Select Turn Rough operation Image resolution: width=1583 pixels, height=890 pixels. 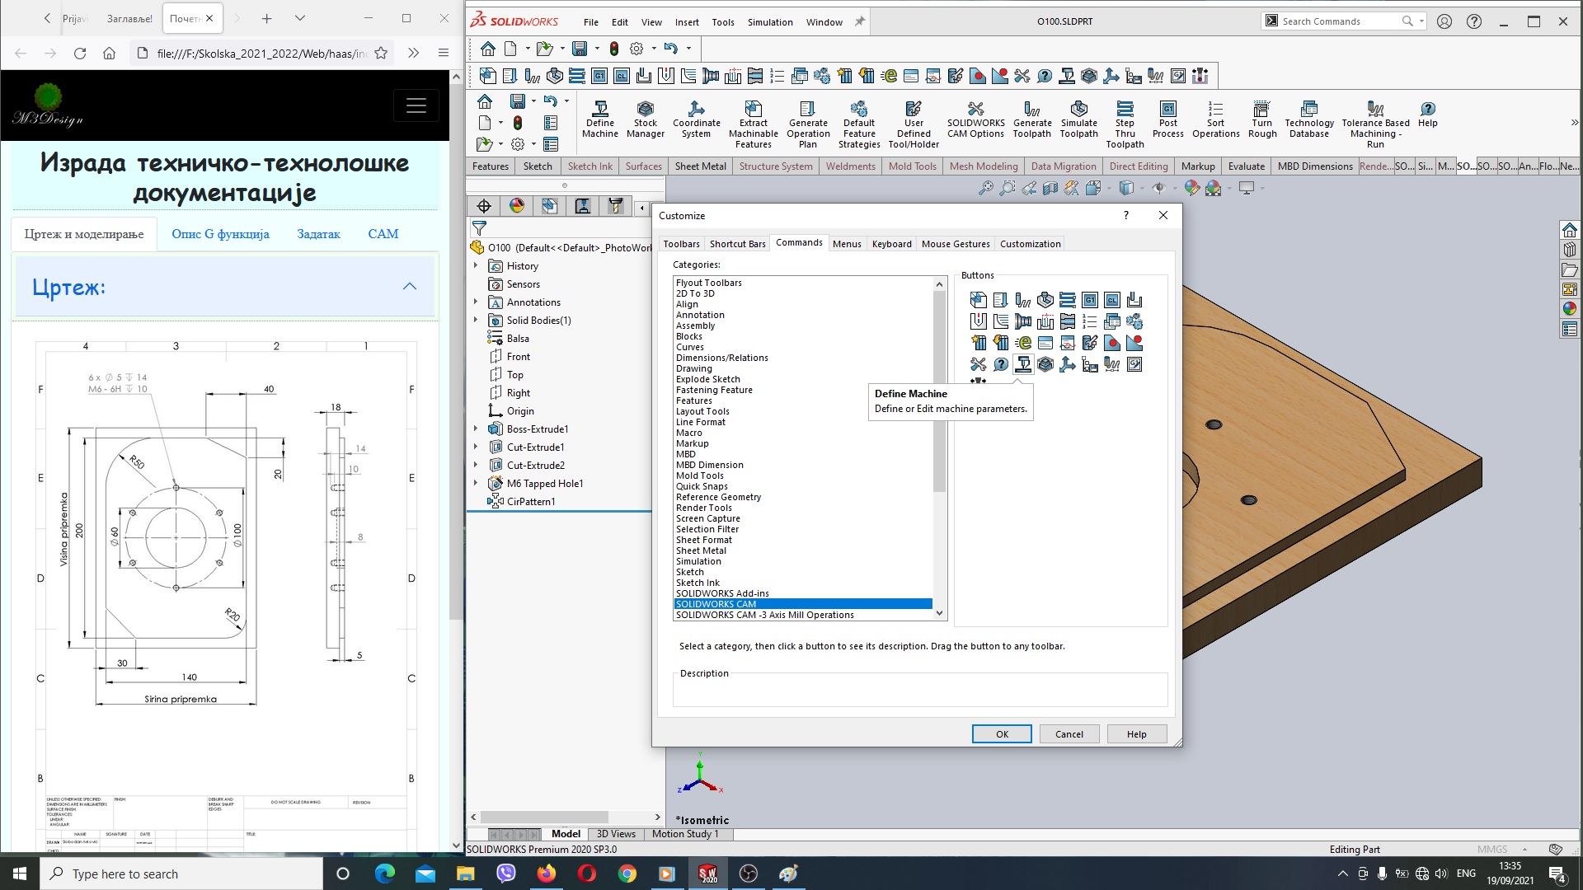click(1262, 119)
